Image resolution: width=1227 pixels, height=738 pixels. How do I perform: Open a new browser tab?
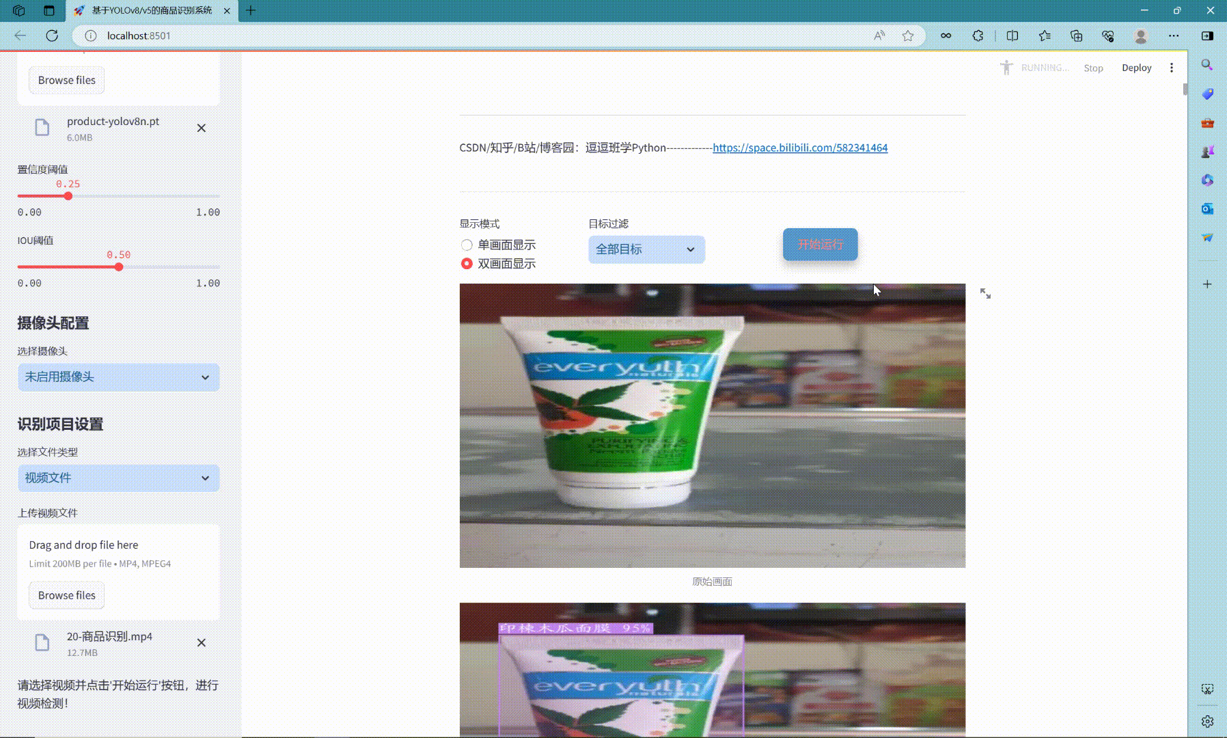[x=251, y=10]
